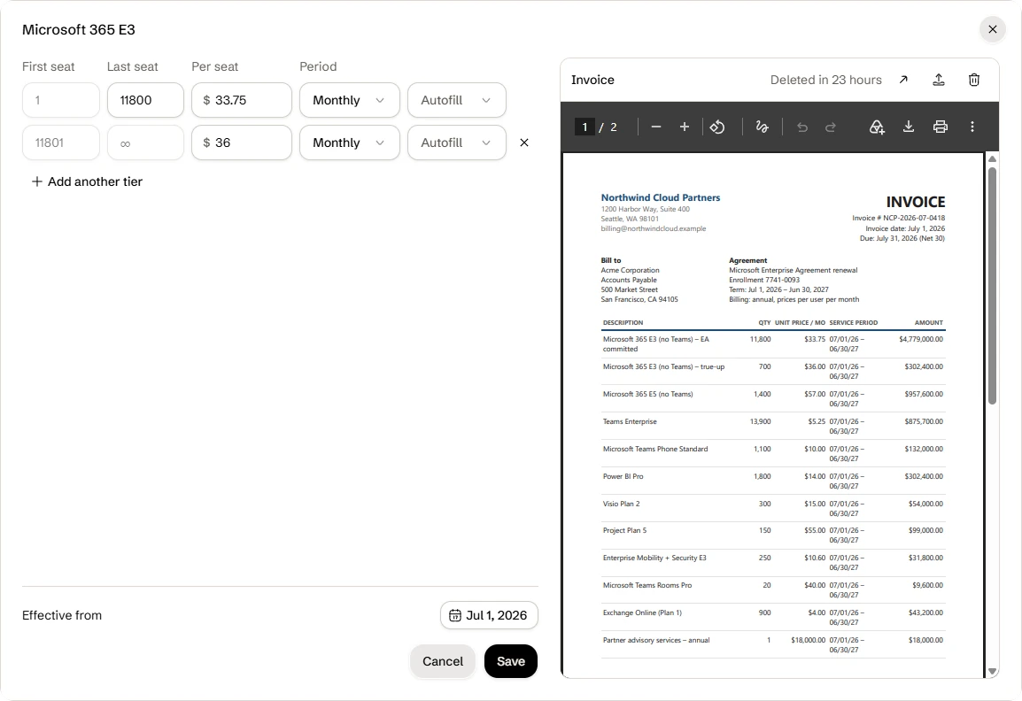Zoom out the PDF with minus icon
Image resolution: width=1022 pixels, height=701 pixels.
click(656, 127)
